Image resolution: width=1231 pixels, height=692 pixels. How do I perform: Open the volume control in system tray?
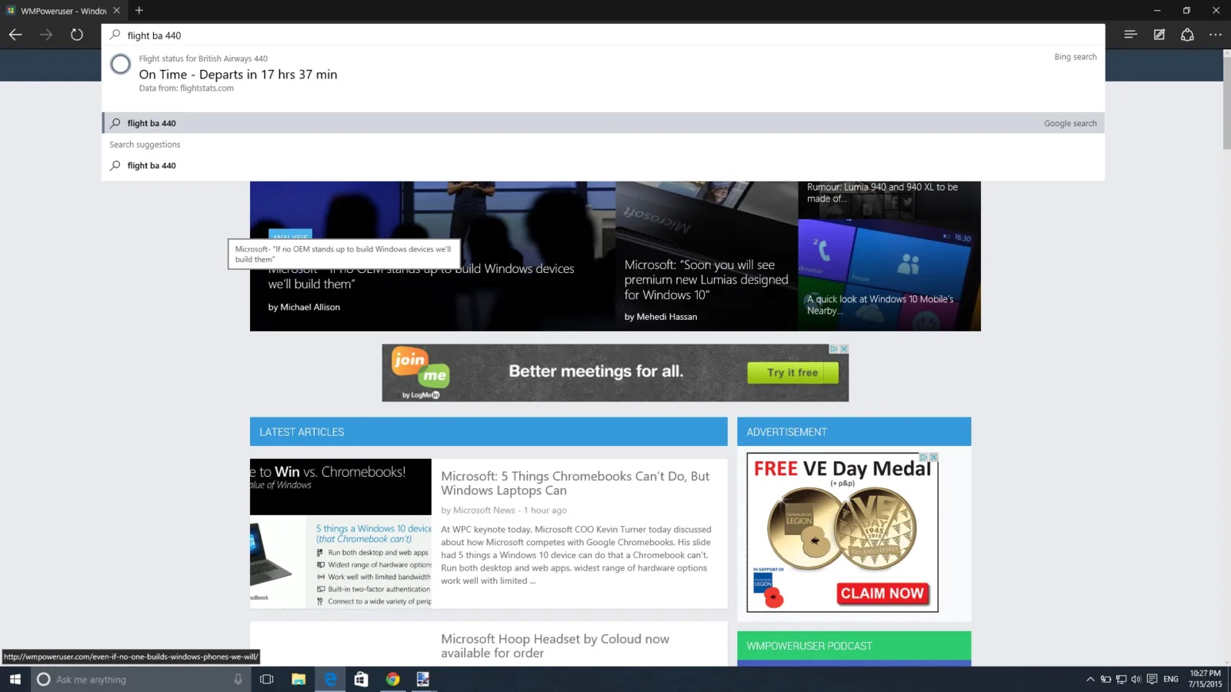(1136, 680)
